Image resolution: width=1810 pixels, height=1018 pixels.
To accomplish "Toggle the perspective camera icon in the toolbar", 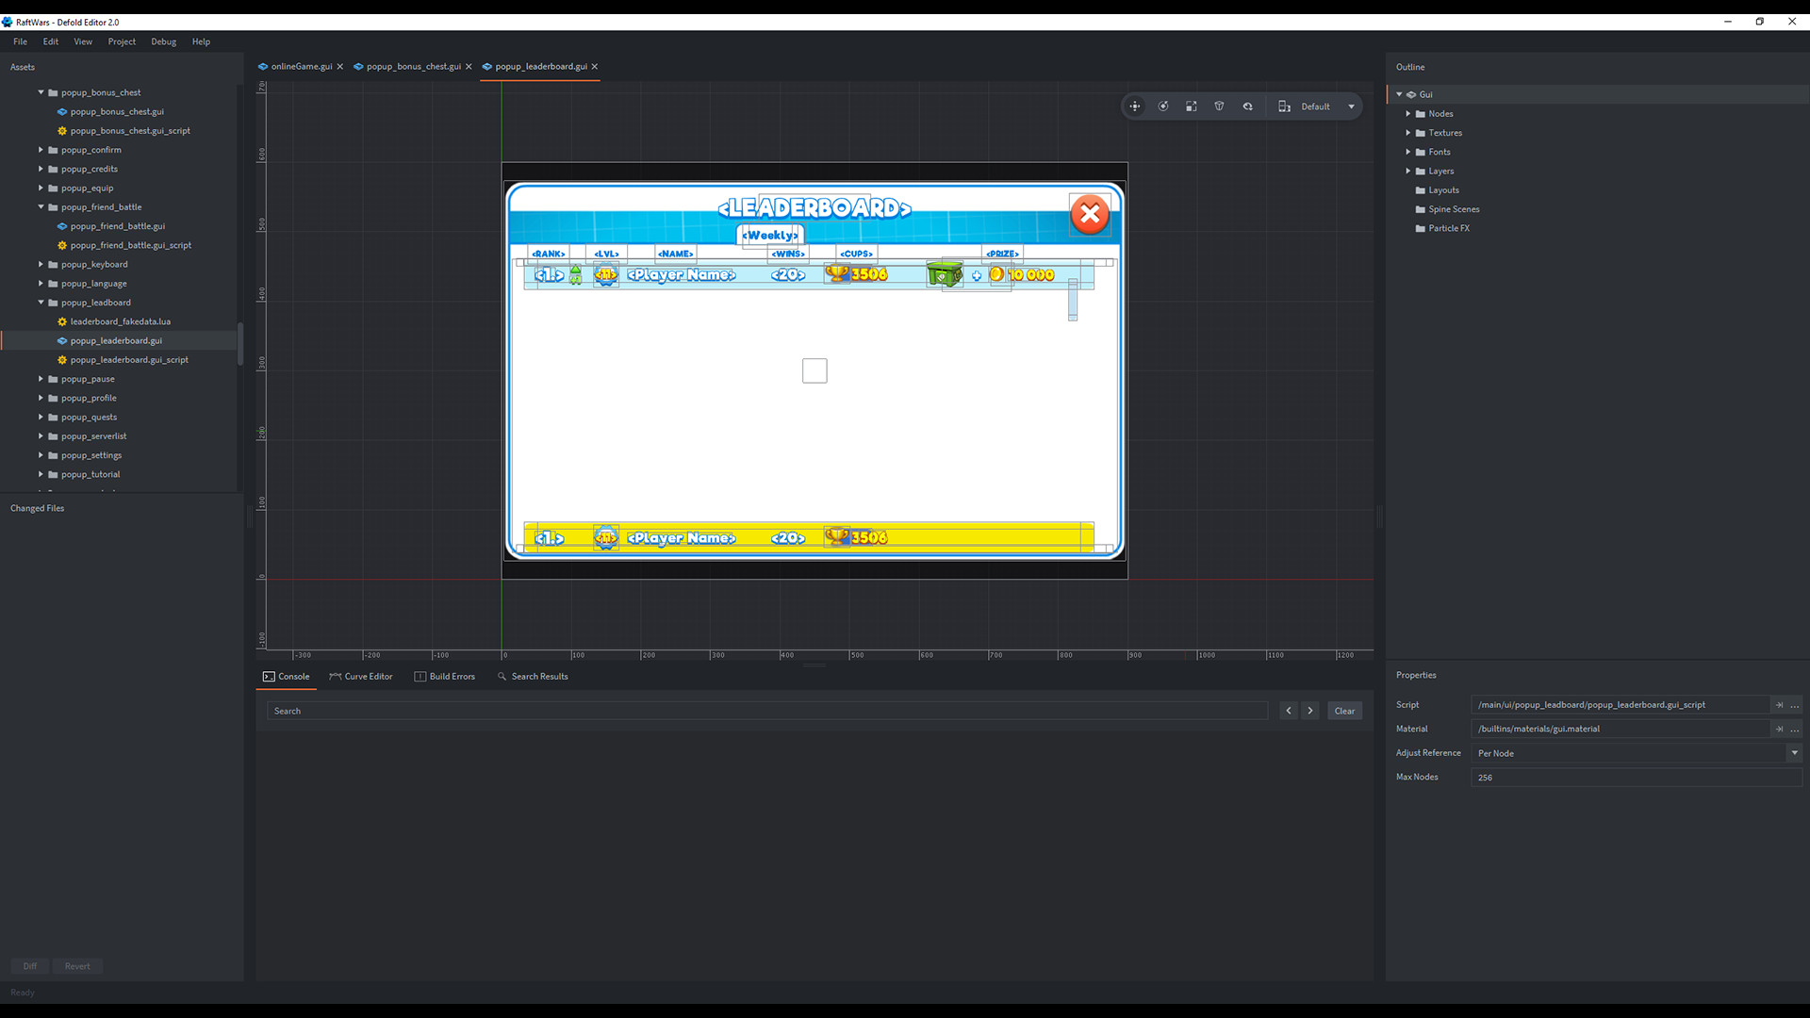I will (1220, 107).
